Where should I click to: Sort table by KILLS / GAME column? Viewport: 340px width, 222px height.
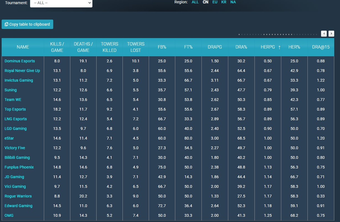click(57, 47)
